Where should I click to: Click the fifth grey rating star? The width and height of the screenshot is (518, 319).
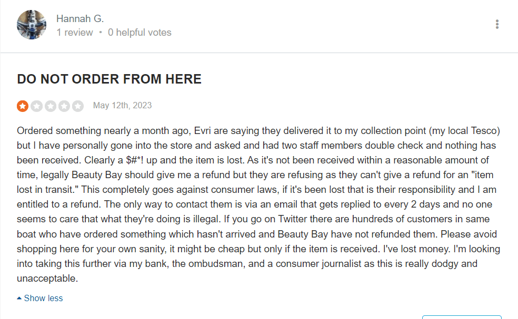click(77, 106)
